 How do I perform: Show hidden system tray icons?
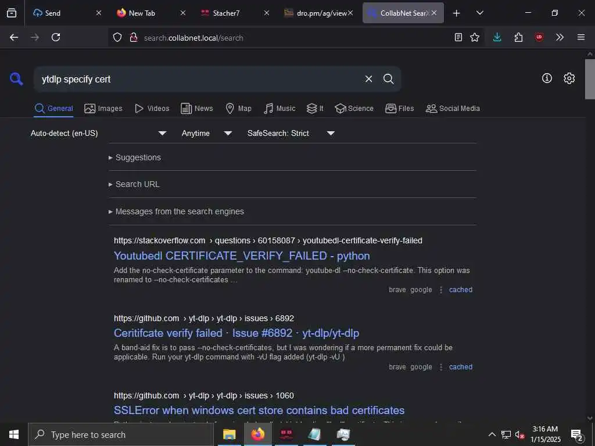tap(492, 434)
